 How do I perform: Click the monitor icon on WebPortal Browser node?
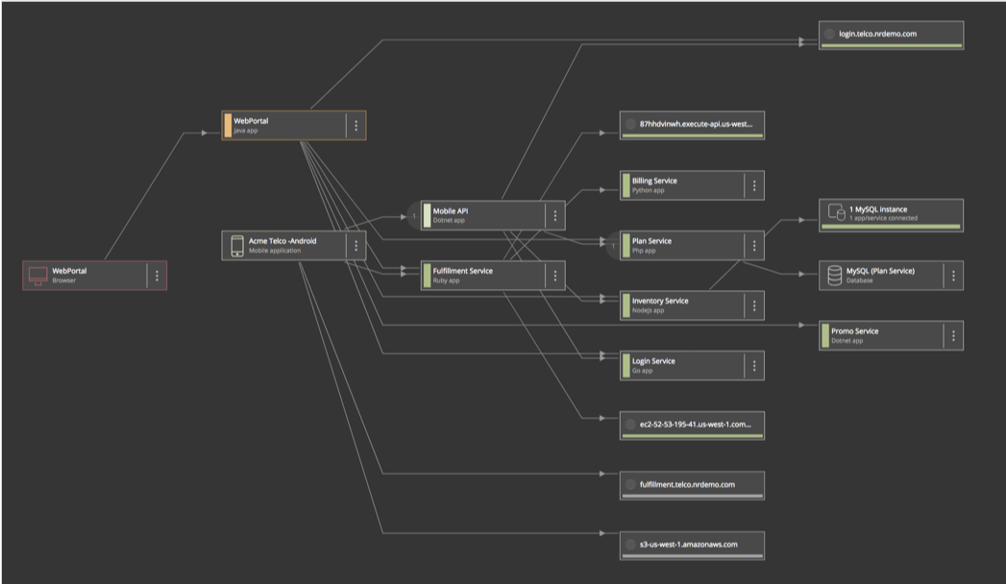(x=37, y=277)
